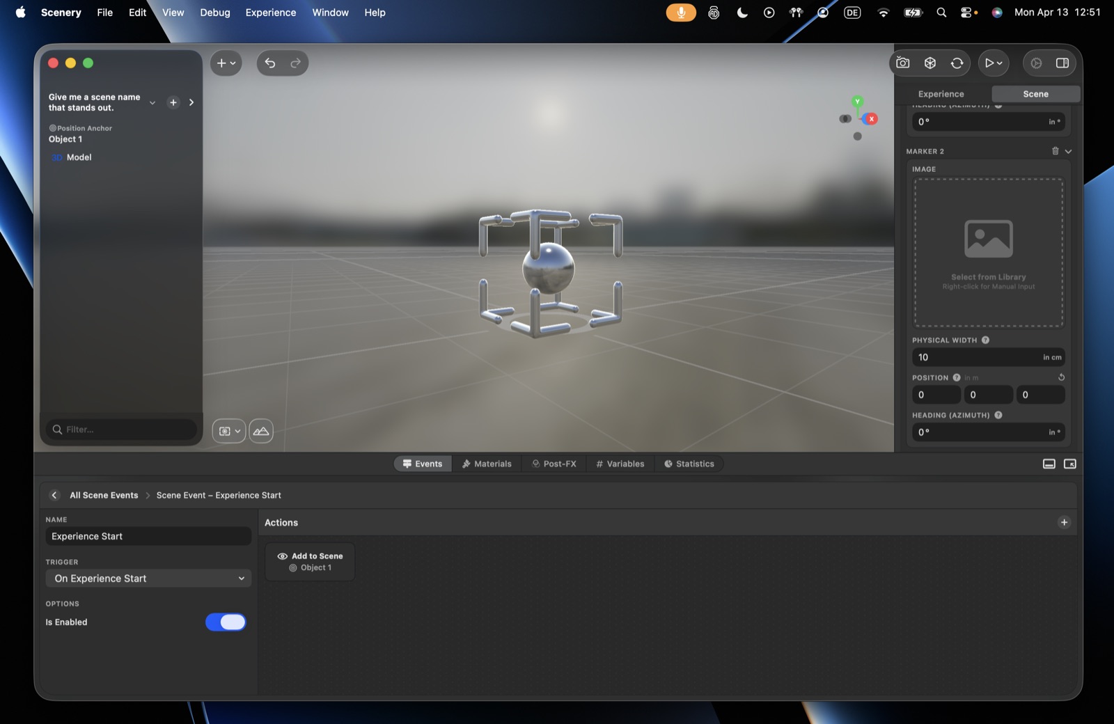Open the Materials tab
The image size is (1114, 724).
[x=487, y=464]
